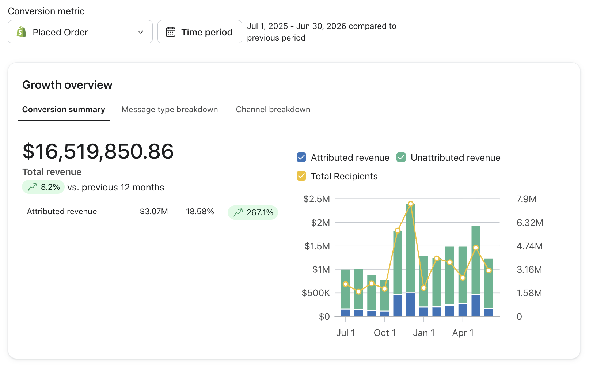Click the Total revenue label
This screenshot has width=589, height=367.
52,172
